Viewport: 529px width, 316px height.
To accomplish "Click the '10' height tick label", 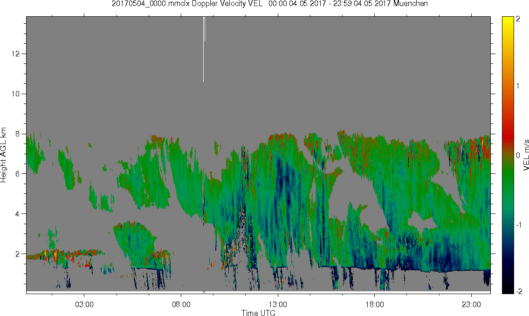I will [15, 94].
